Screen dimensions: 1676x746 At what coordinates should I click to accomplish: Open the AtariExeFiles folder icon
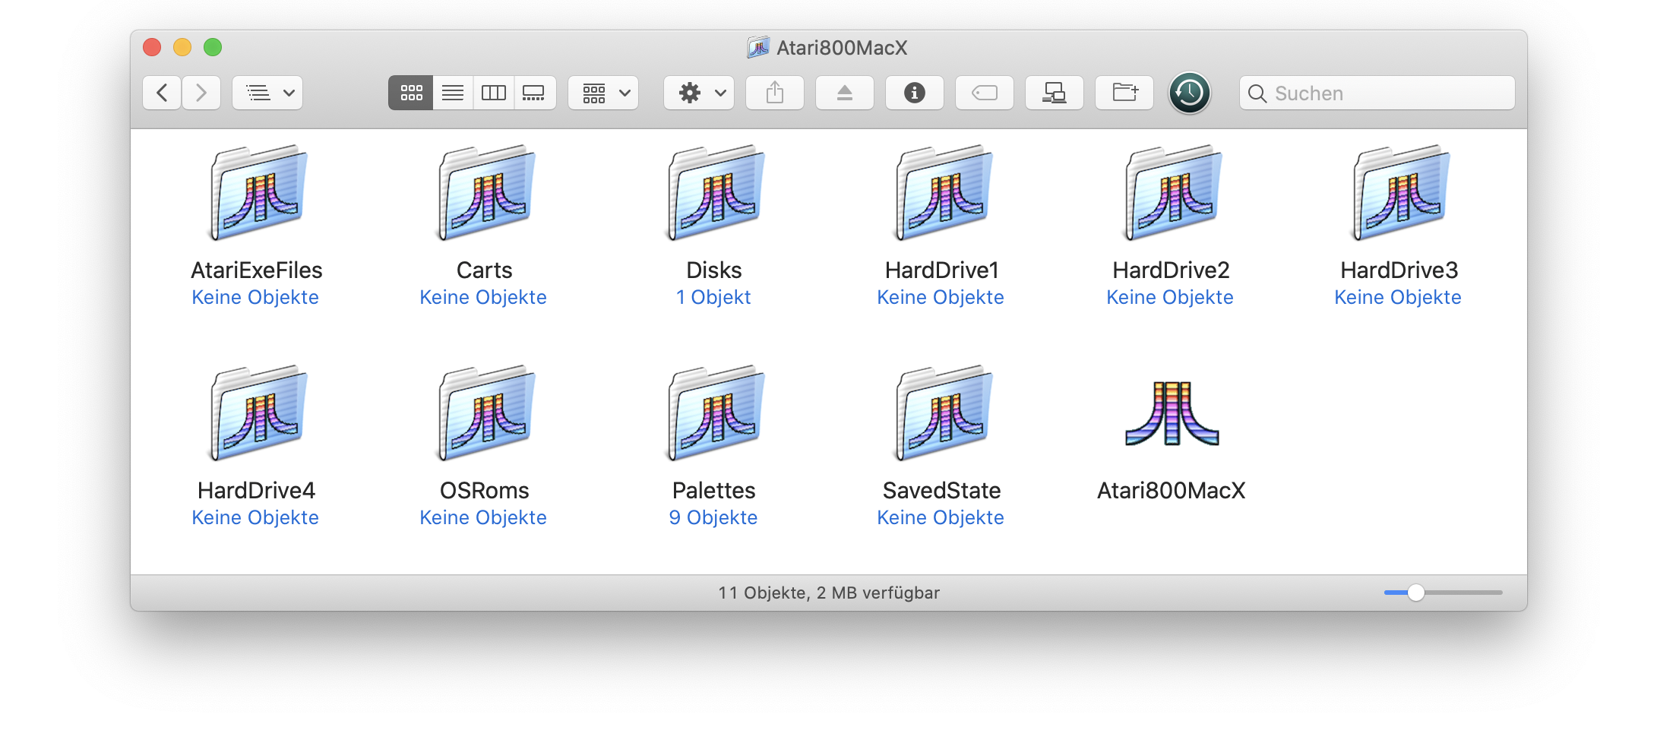point(258,193)
